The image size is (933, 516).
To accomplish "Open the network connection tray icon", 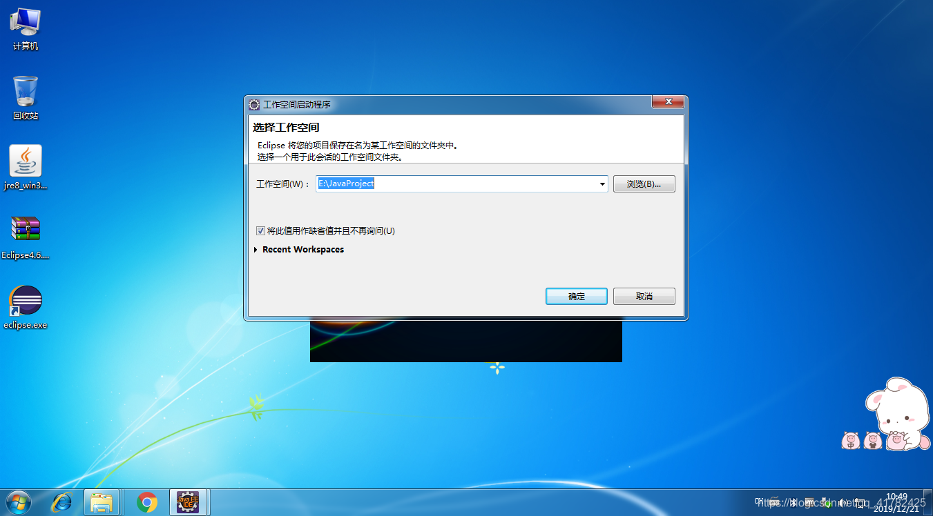I will pos(859,503).
